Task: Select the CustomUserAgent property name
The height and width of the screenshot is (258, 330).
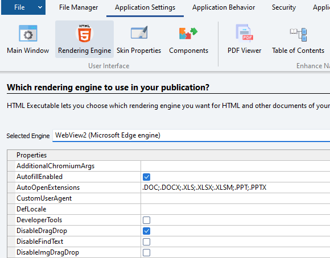Action: pos(44,198)
